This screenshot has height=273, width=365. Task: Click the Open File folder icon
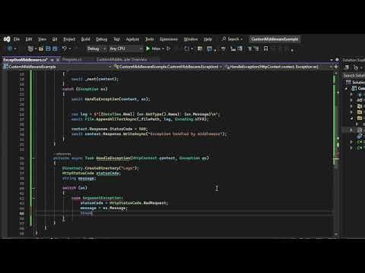pos(41,49)
